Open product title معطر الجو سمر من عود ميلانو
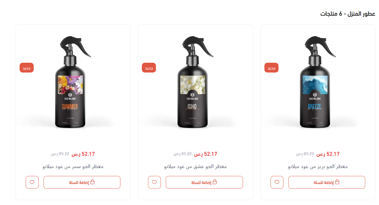 pyautogui.click(x=73, y=166)
